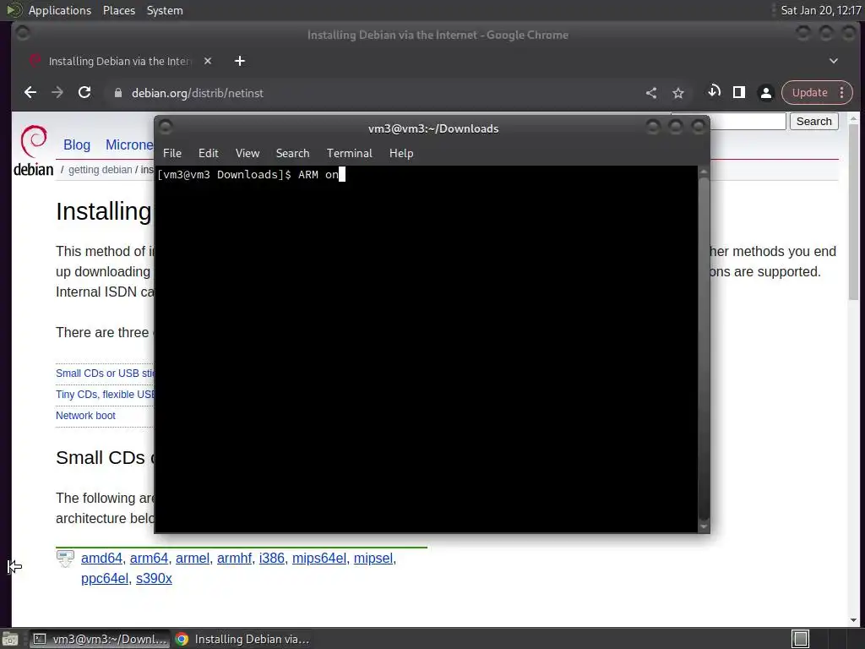Screen dimensions: 865x649
Task: Click the Chrome window menu button in titlebar
Action: [x=23, y=34]
